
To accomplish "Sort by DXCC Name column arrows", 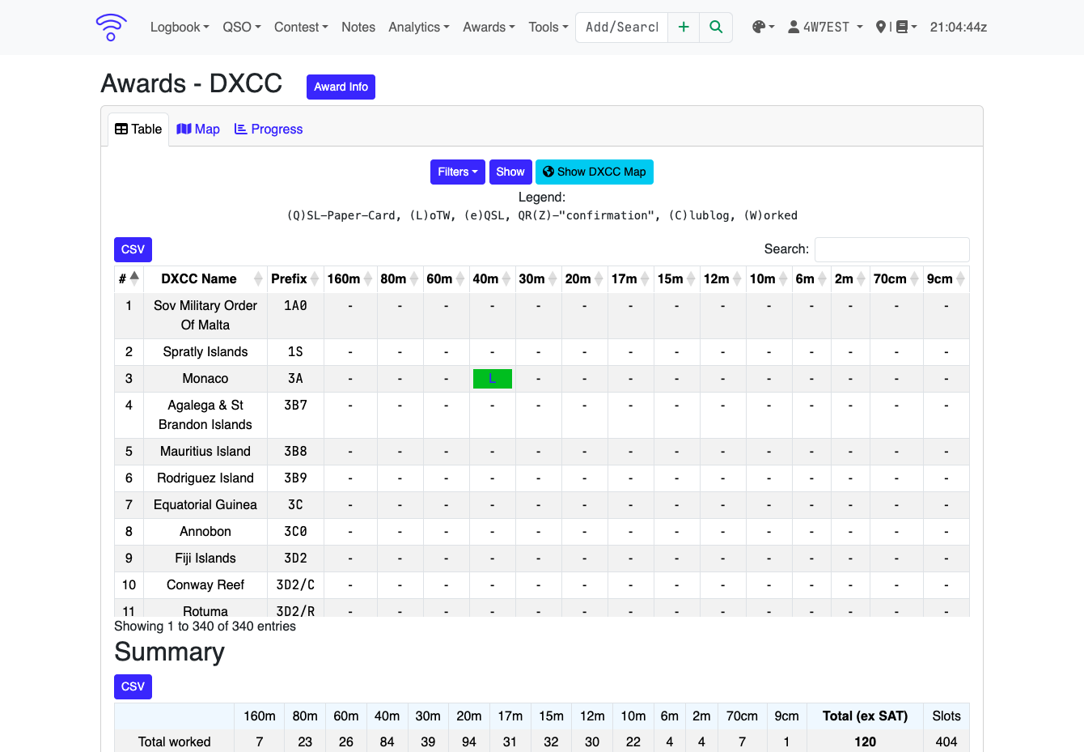I will 258,278.
